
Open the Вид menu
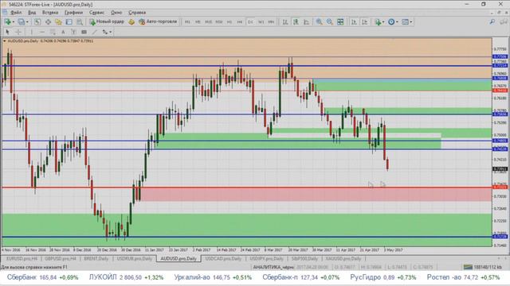32,13
